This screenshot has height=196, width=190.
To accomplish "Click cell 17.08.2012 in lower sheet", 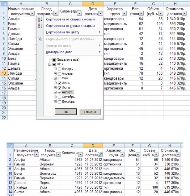I will click(x=93, y=164).
